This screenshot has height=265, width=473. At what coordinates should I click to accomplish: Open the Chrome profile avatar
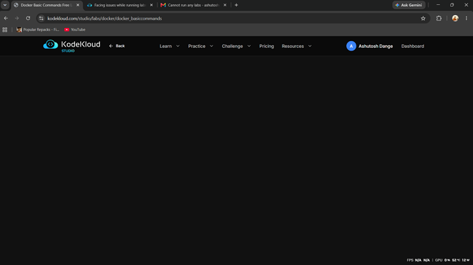click(455, 18)
